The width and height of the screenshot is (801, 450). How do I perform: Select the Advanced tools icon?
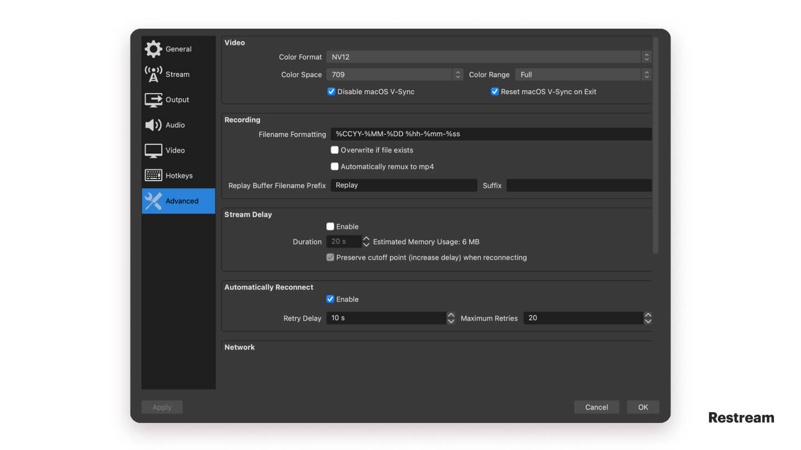(x=153, y=201)
